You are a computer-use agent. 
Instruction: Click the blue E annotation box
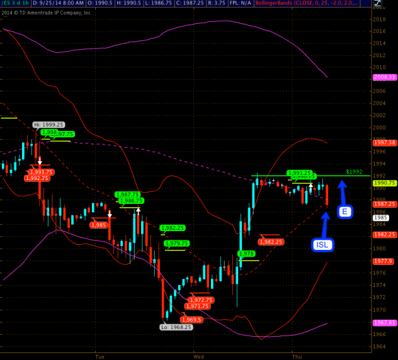344,212
